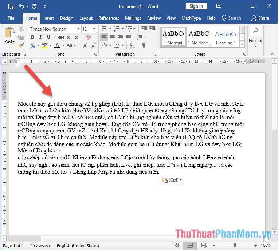Click the Cut scissors icon
278x250 pixels.
21,28
